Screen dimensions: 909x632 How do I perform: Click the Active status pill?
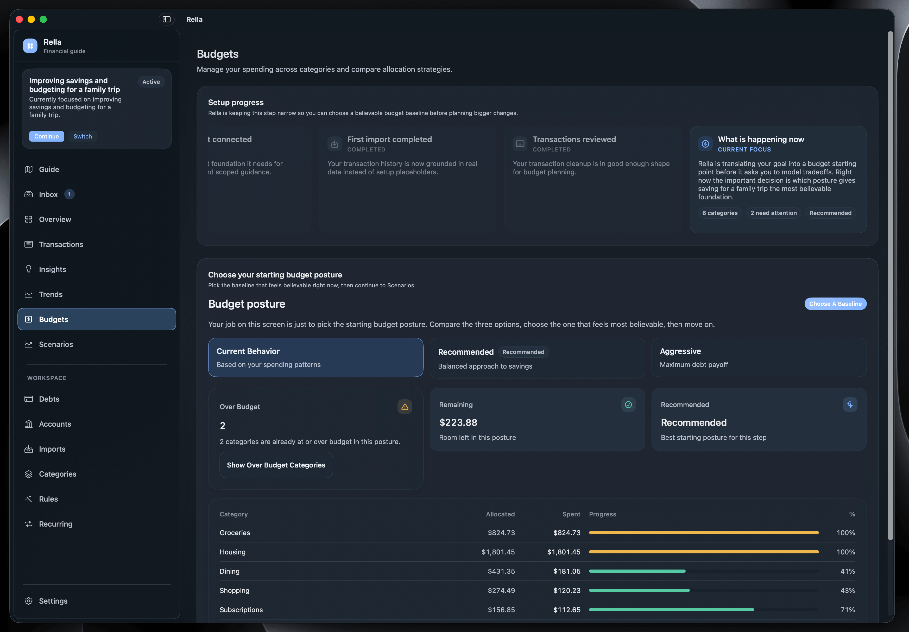pyautogui.click(x=151, y=81)
